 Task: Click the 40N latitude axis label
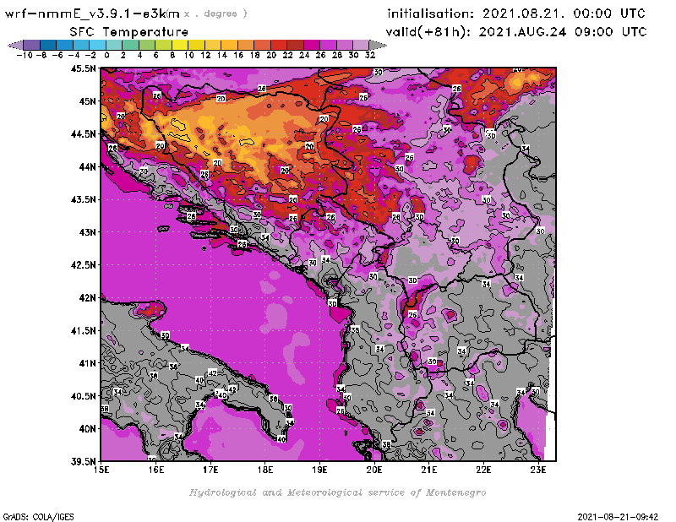coord(87,428)
